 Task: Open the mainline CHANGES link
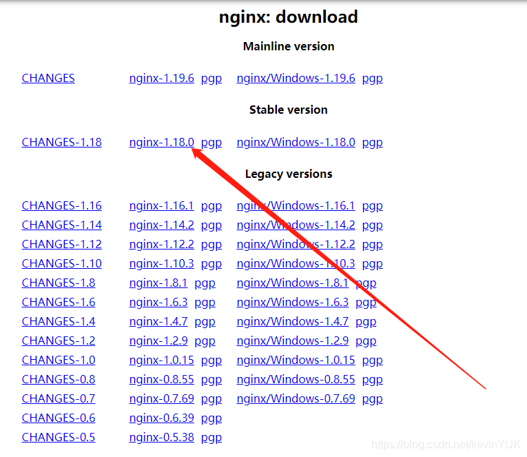click(48, 79)
